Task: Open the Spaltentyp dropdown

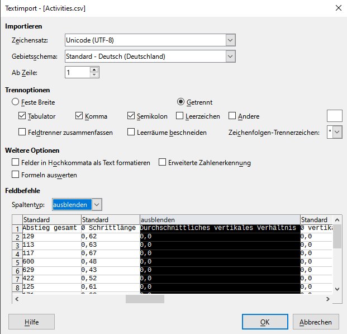Action: (x=97, y=205)
